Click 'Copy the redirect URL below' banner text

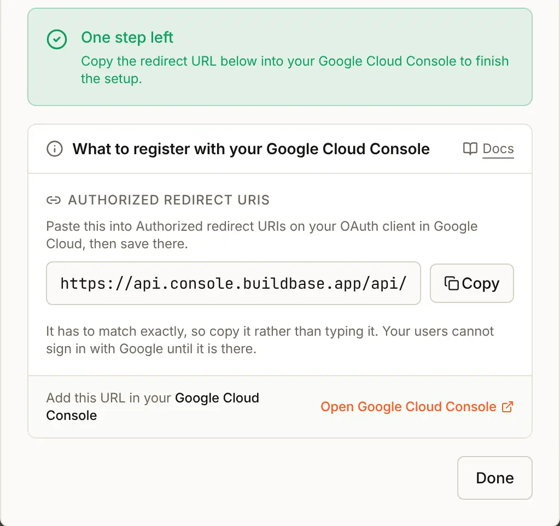[x=295, y=69]
